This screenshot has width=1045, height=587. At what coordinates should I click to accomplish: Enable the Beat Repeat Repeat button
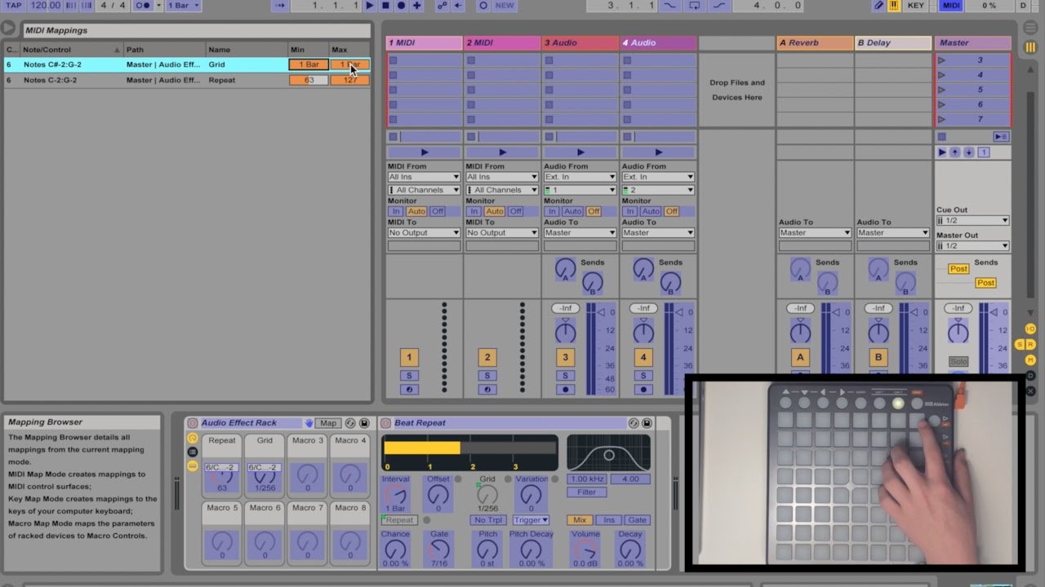point(399,520)
